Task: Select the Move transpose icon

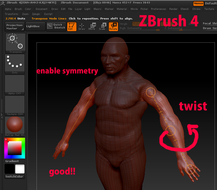Action: [92, 26]
